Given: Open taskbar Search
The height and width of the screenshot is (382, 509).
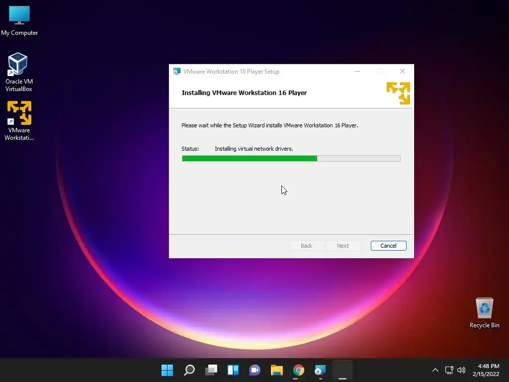Looking at the screenshot, I should pos(189,370).
